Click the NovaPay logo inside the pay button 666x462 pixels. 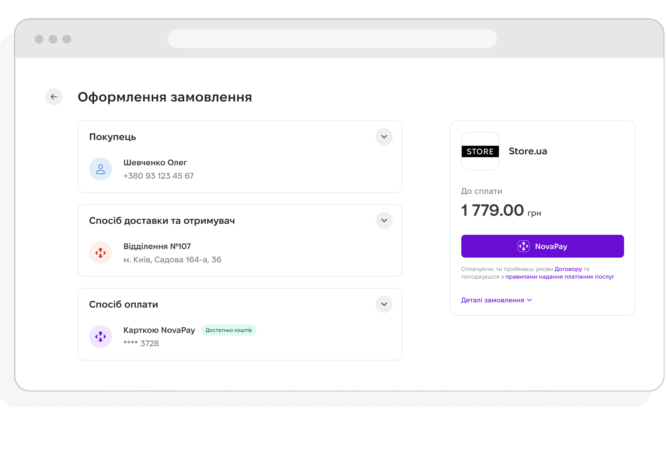pyautogui.click(x=523, y=246)
